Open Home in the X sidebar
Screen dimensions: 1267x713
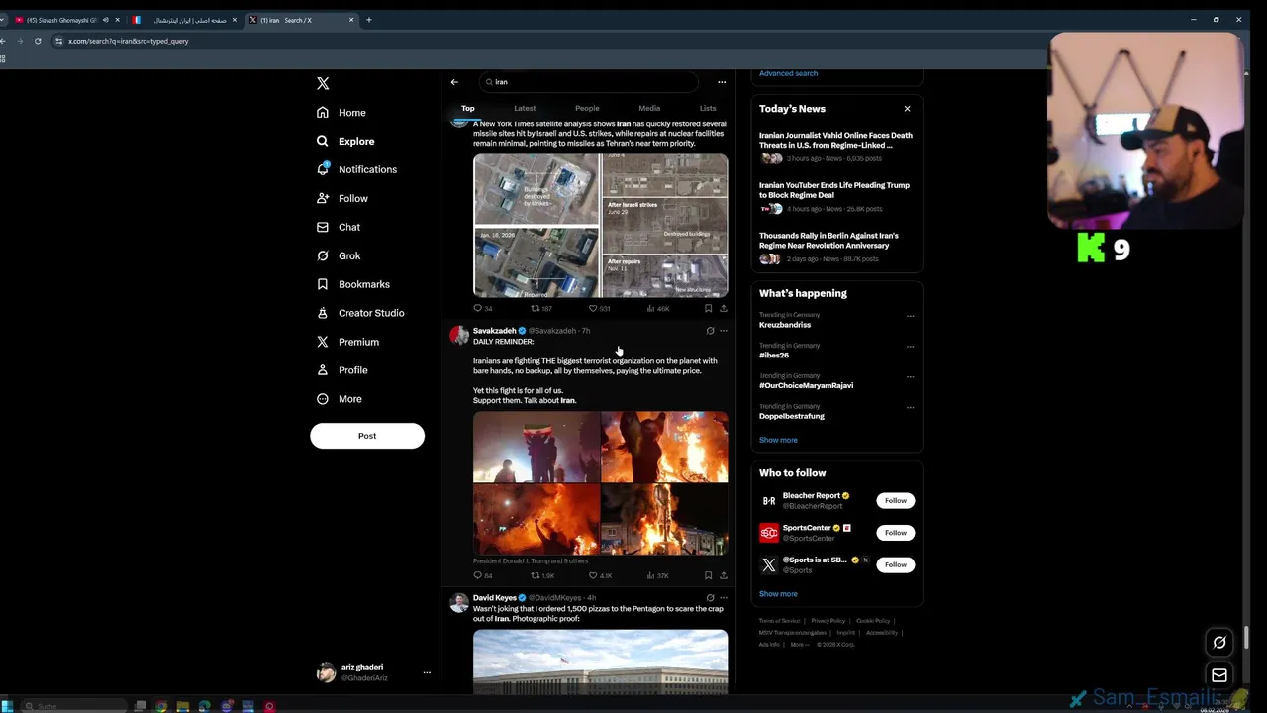coord(341,113)
